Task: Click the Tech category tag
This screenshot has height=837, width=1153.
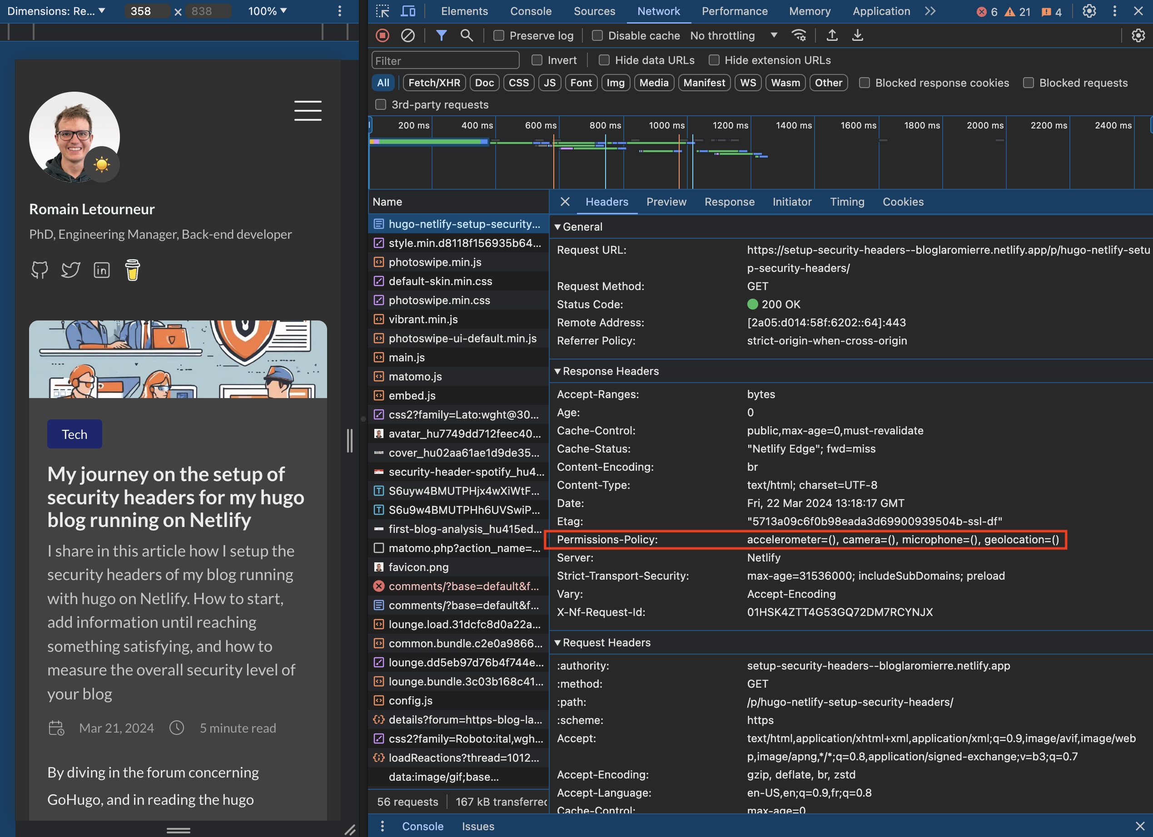Action: click(75, 434)
